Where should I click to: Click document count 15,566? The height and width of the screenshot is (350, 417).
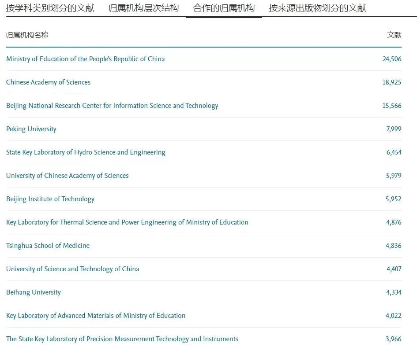pos(392,106)
